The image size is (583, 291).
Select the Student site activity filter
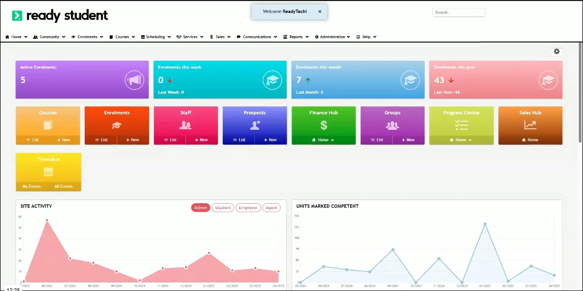click(223, 208)
